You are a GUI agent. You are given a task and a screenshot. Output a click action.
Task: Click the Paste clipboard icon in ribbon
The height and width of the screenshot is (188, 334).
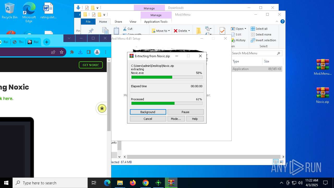(116, 31)
